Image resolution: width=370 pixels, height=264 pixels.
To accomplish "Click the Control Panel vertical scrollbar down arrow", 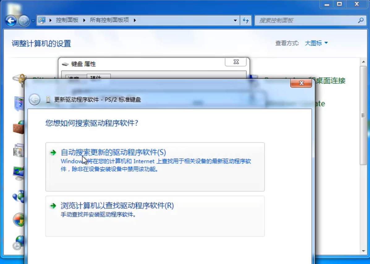I will pyautogui.click(x=364, y=251).
